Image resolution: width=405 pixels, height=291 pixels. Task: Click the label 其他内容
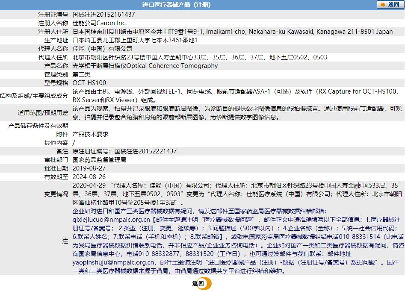[x=56, y=142]
